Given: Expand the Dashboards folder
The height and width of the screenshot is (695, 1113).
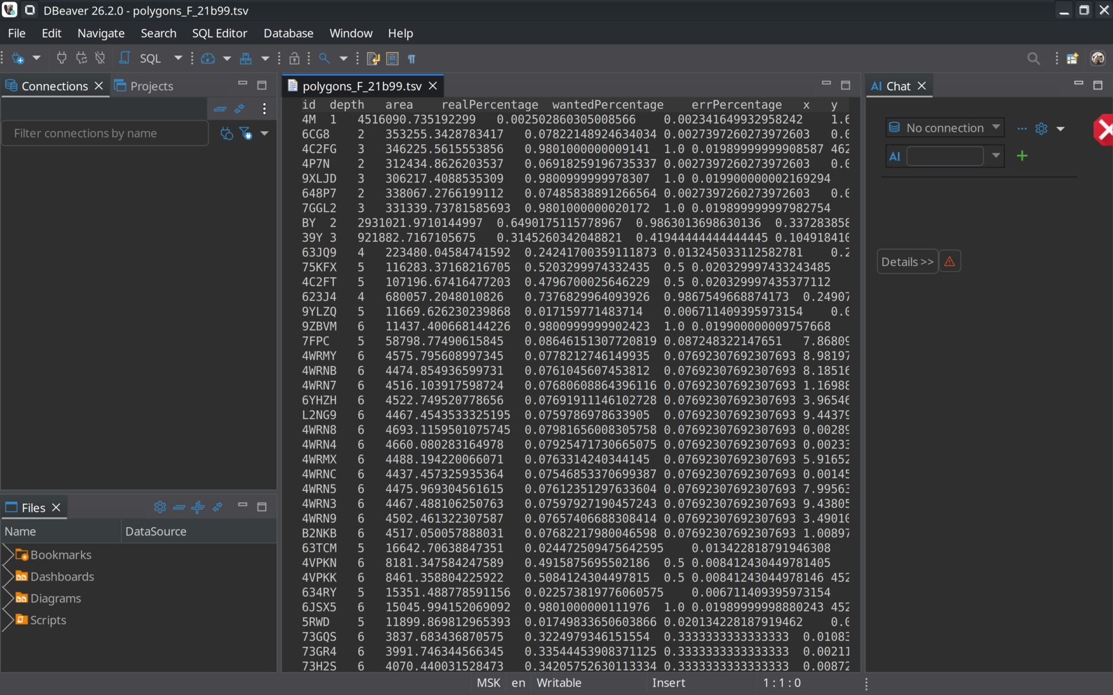Looking at the screenshot, I should point(8,577).
